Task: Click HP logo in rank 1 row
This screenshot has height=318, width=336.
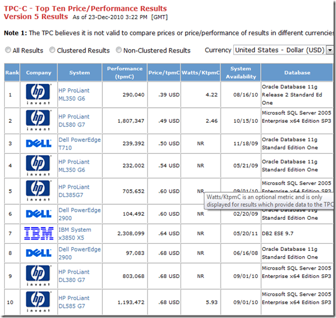Action: coord(38,94)
